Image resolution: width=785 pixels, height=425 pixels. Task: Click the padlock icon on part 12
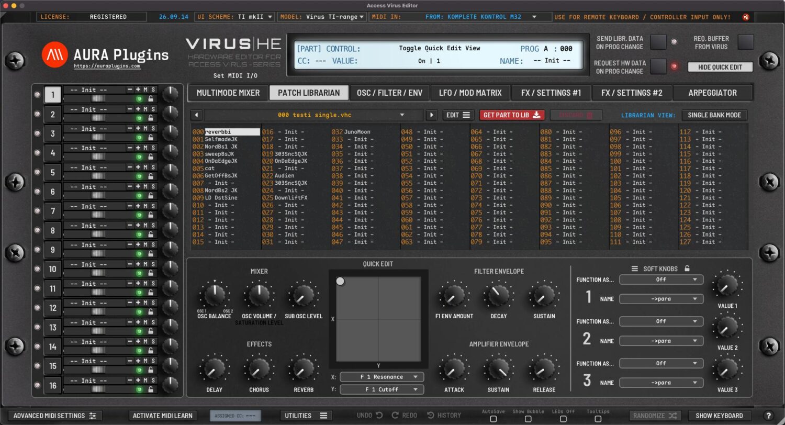tap(151, 311)
